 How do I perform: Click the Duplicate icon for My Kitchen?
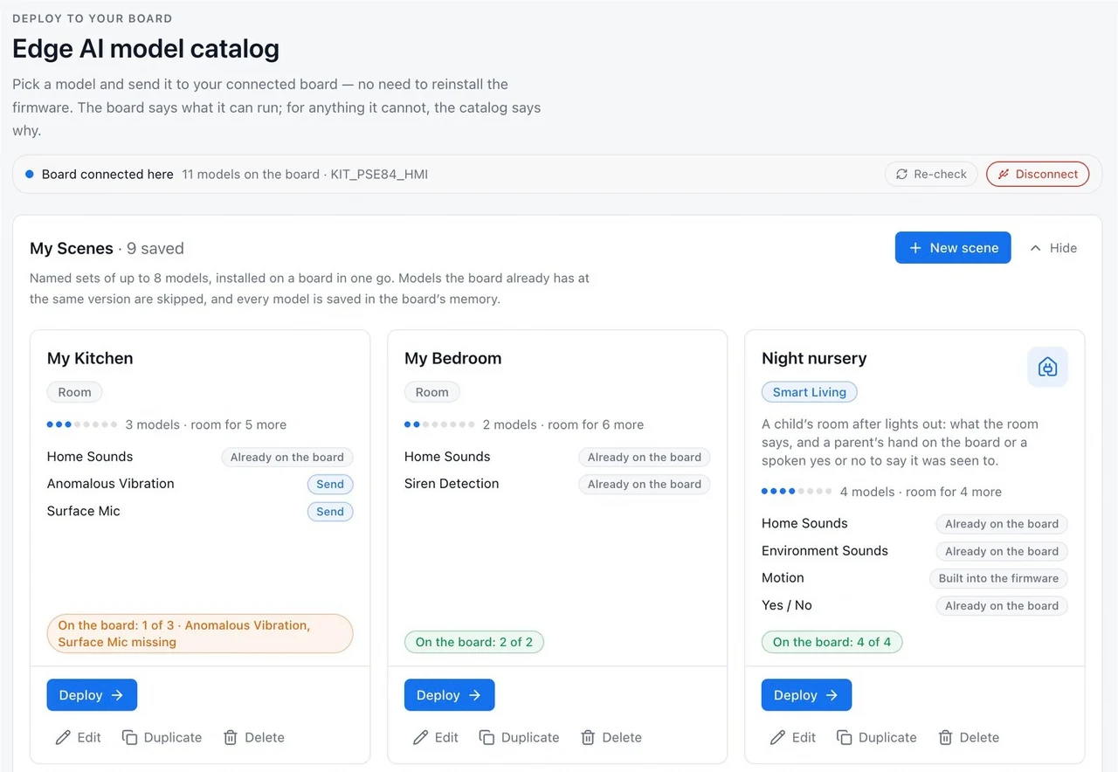pyautogui.click(x=129, y=737)
